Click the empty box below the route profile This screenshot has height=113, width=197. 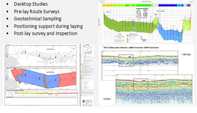pyautogui.click(x=41, y=101)
